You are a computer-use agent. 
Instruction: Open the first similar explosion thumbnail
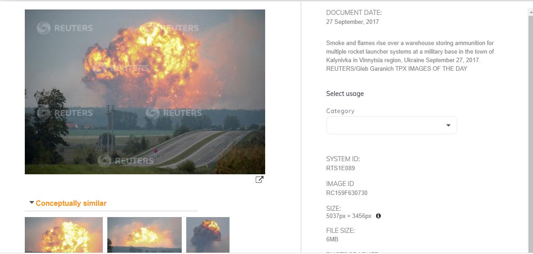click(64, 235)
